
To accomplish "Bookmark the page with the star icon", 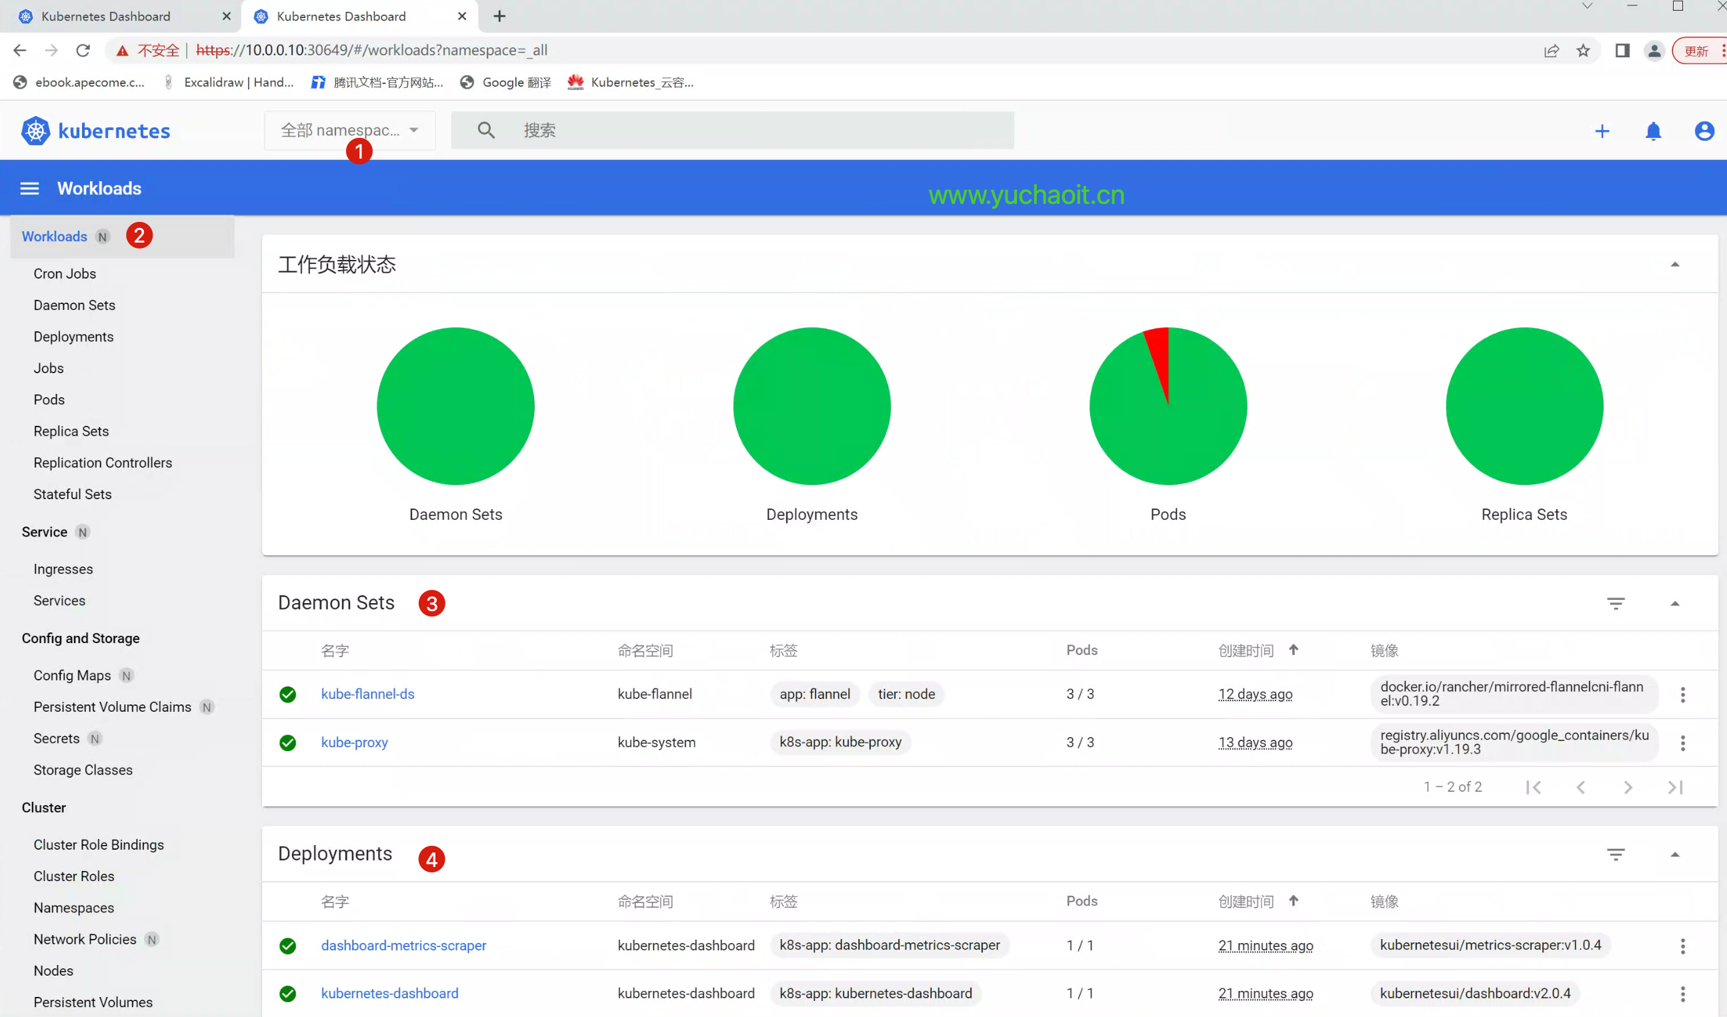I will point(1582,51).
